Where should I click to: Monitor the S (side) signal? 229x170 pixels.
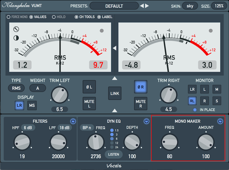[217, 101]
